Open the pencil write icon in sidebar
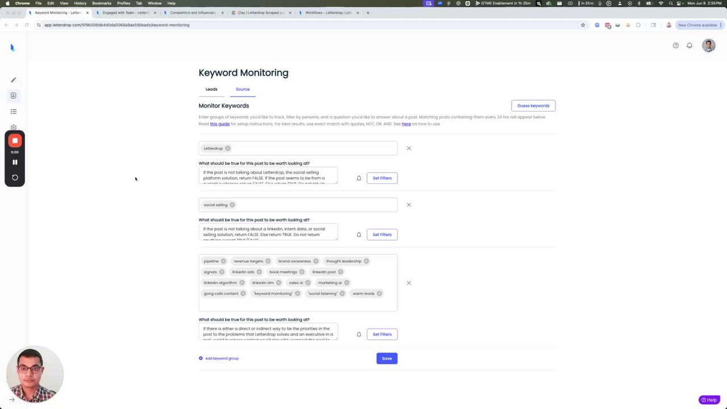Screen dimensions: 727x409 [x=14, y=80]
